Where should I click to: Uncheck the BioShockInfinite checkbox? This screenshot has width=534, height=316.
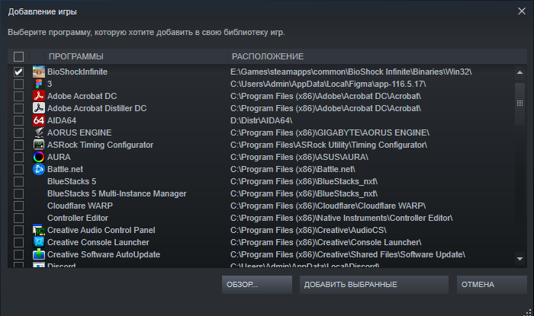18,72
